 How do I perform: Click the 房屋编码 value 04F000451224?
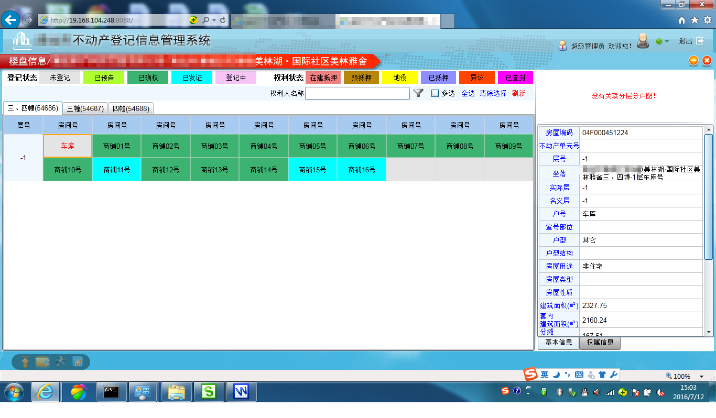(x=605, y=133)
